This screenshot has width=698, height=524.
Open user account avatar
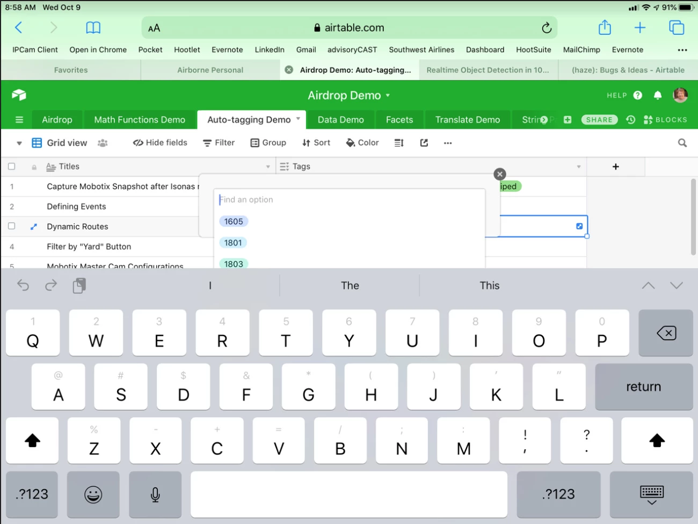(x=680, y=95)
